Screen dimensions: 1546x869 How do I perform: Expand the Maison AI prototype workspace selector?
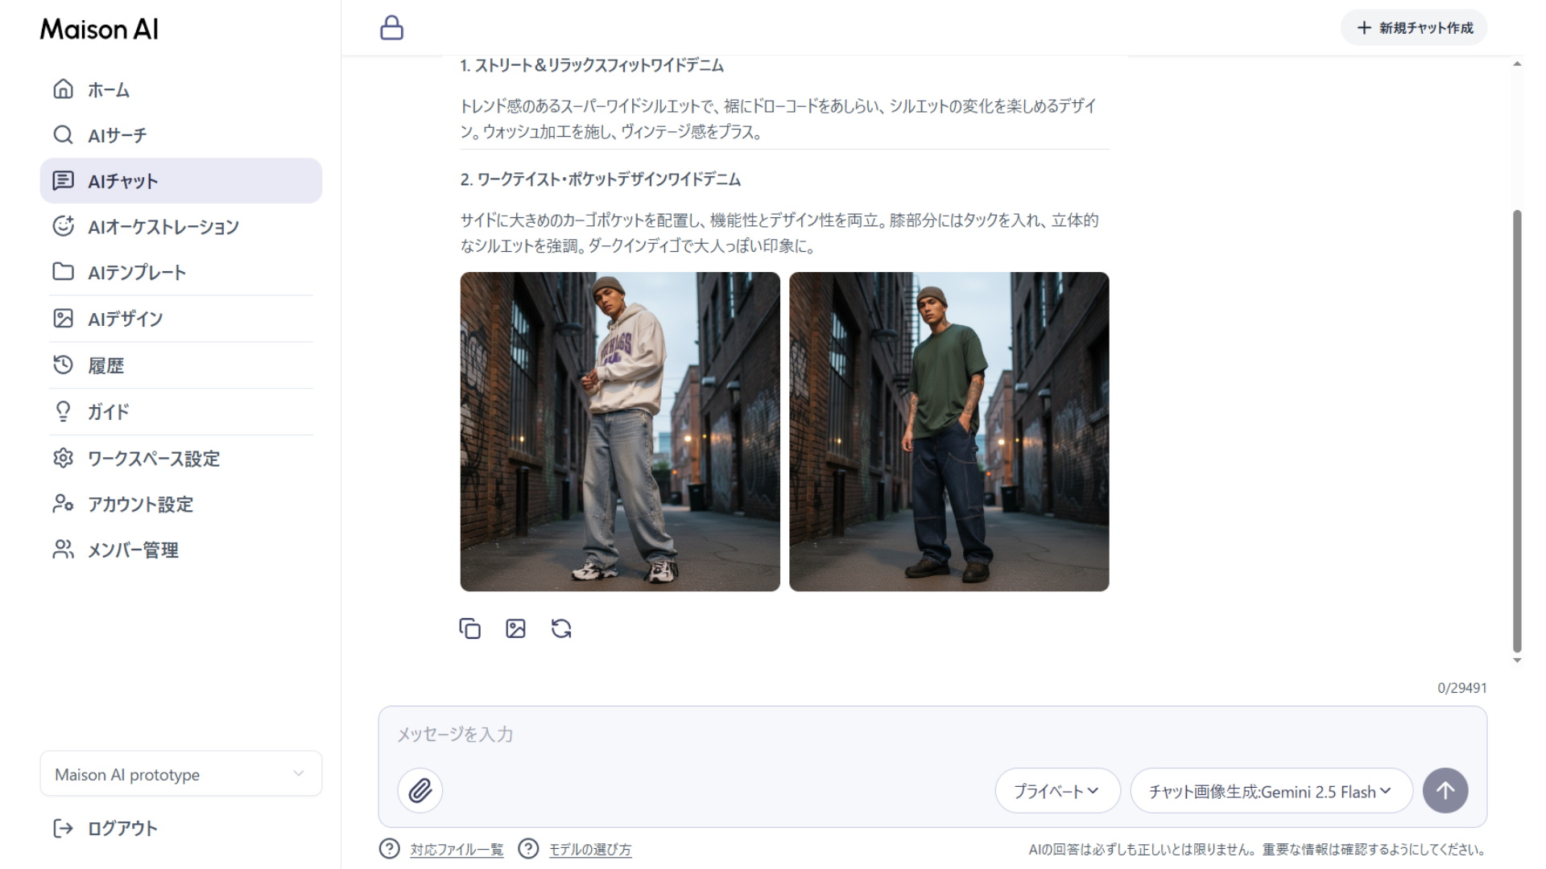point(180,774)
